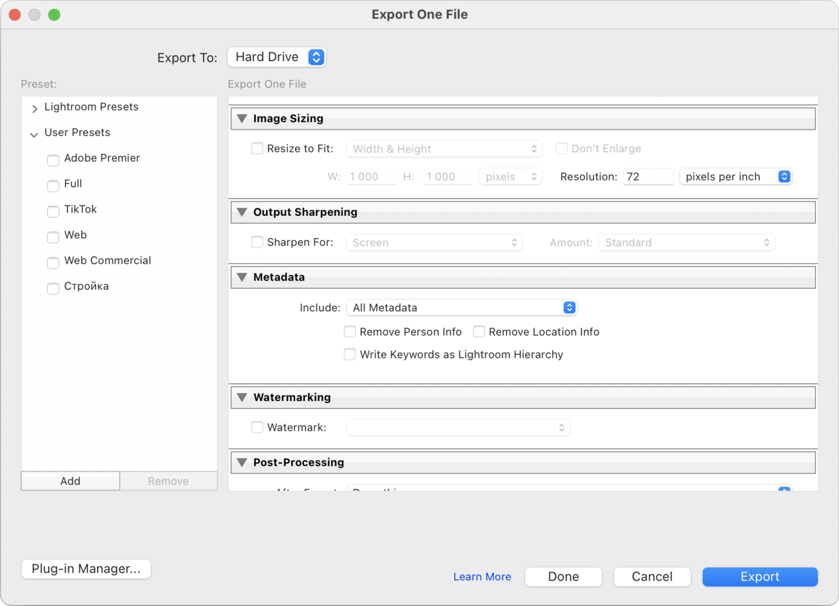Image resolution: width=839 pixels, height=606 pixels.
Task: Collapse the Watermarking section triangle
Action: [242, 398]
